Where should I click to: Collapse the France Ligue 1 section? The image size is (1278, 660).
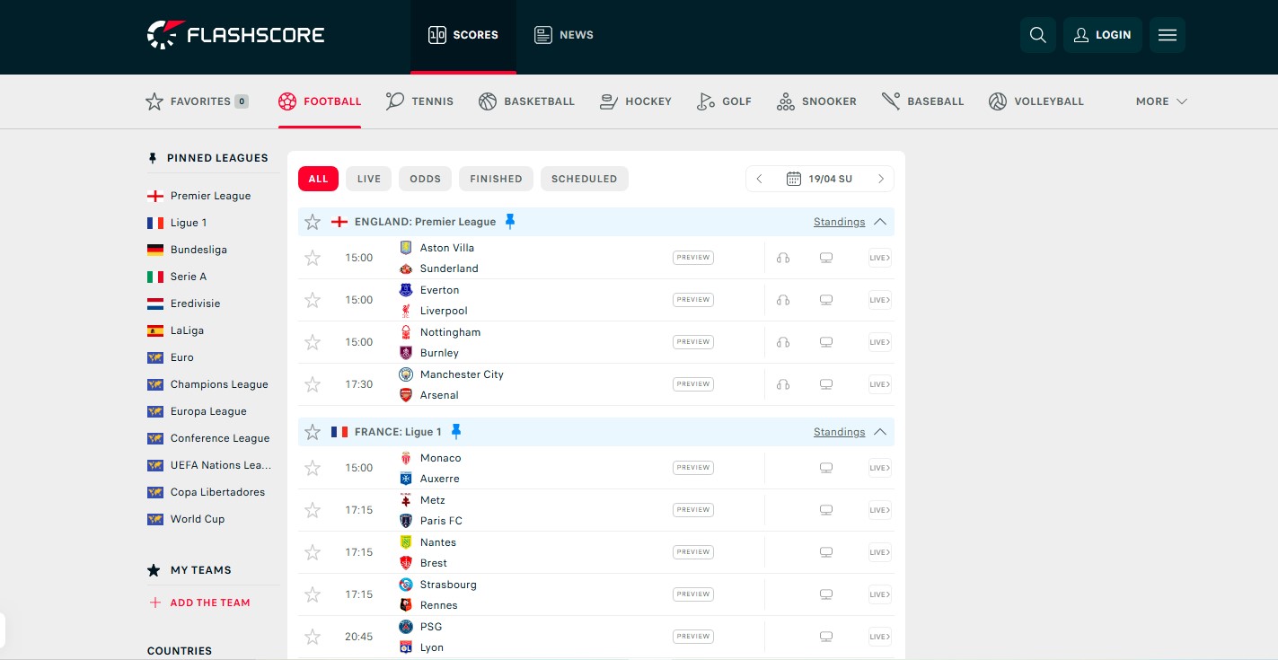coord(880,432)
